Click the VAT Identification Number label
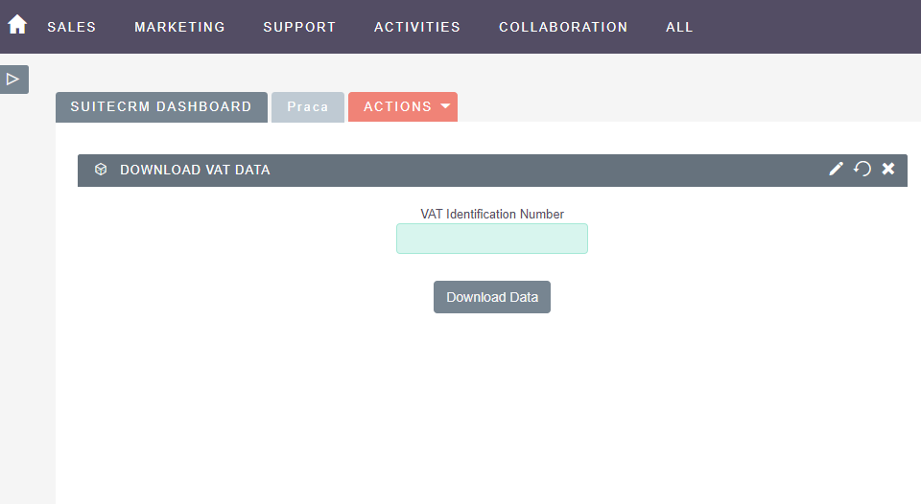Screen dimensions: 921x504 point(492,215)
